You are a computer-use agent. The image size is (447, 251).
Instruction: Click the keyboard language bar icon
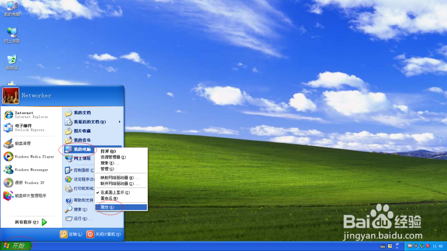point(383,246)
